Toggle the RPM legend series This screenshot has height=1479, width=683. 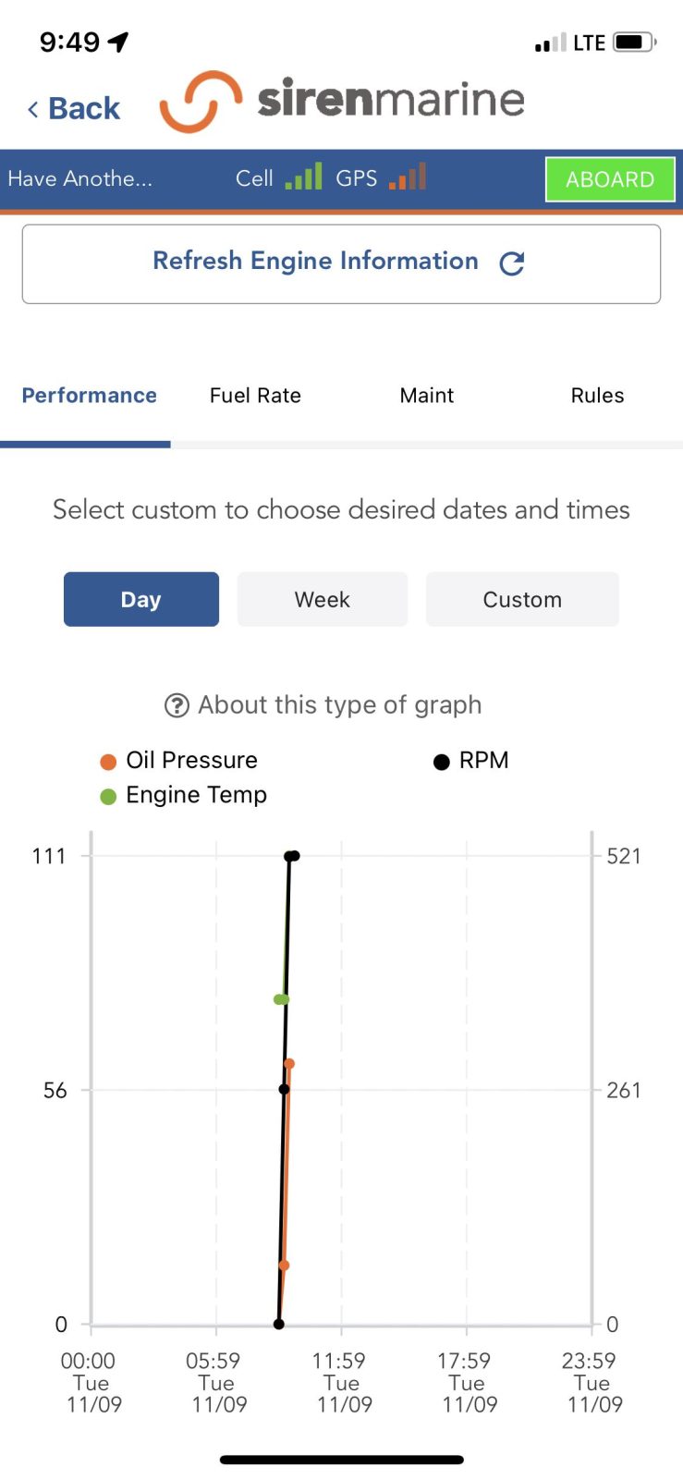[x=471, y=761]
